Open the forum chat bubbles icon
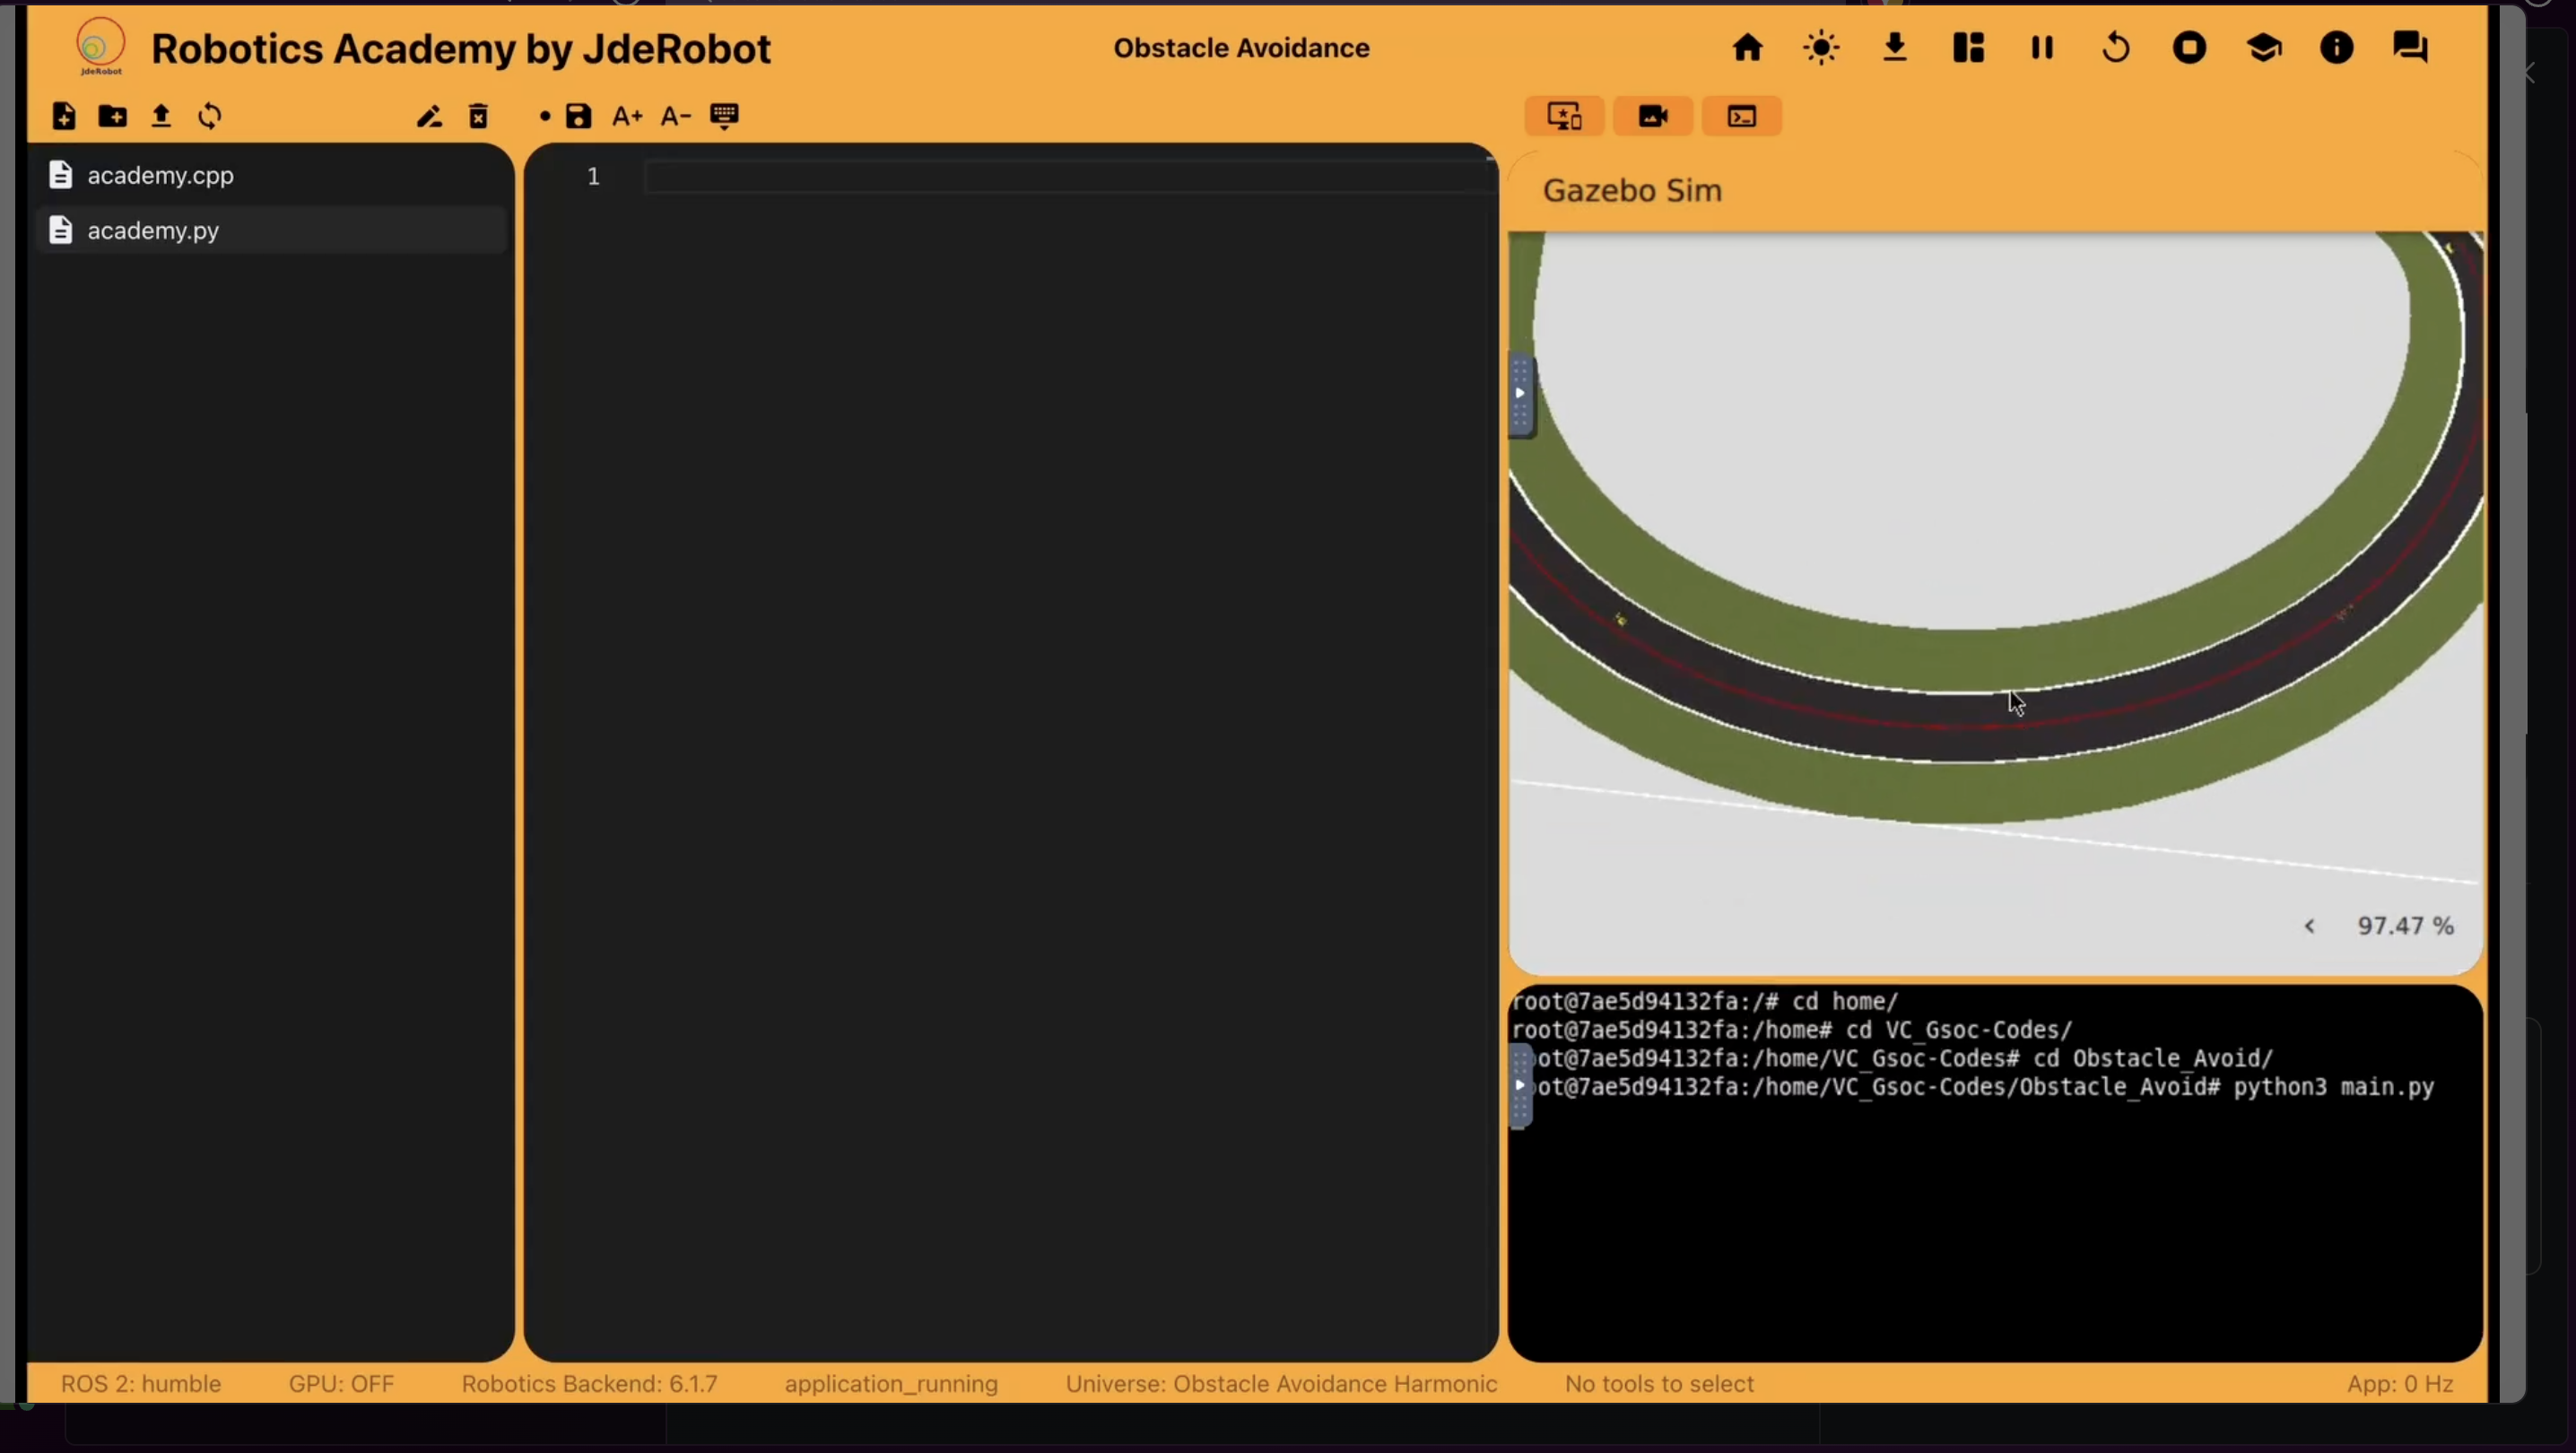This screenshot has width=2576, height=1453. coord(2410,47)
